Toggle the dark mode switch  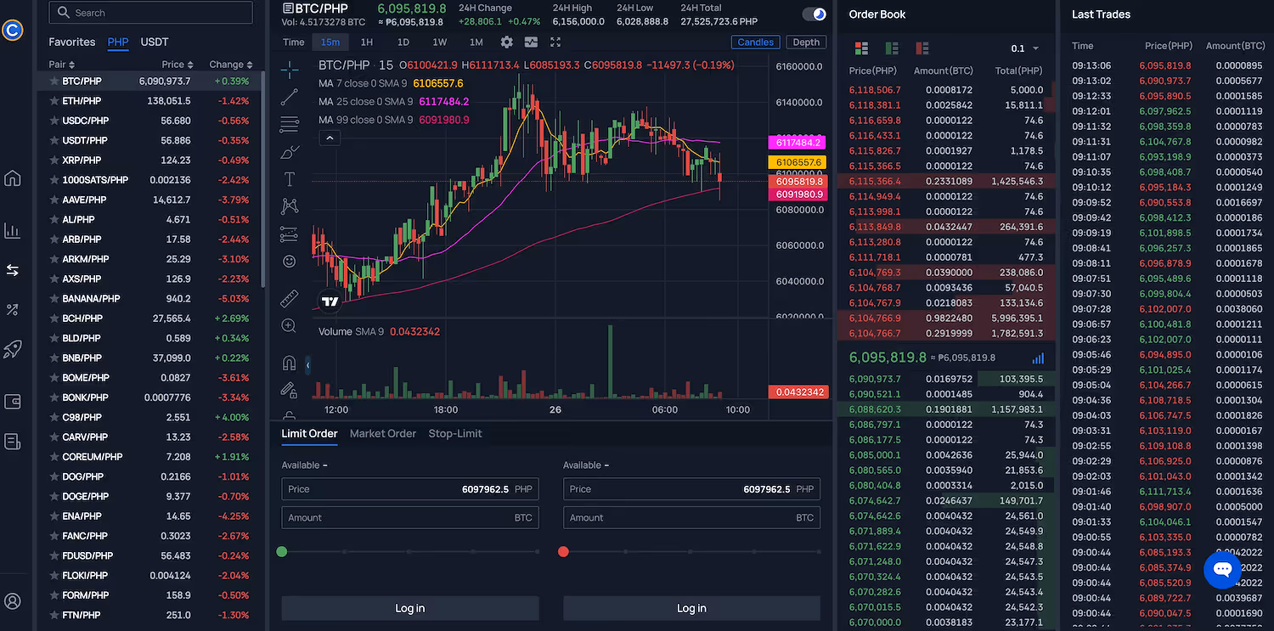click(814, 14)
